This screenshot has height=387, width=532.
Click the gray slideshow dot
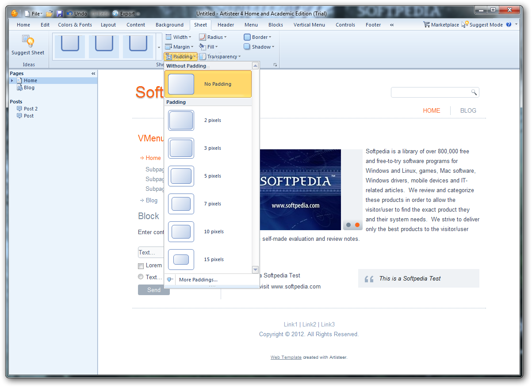click(348, 225)
